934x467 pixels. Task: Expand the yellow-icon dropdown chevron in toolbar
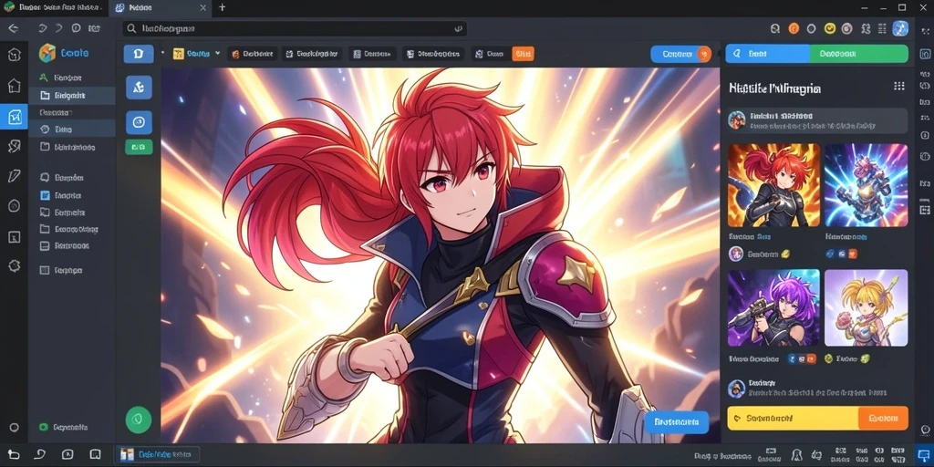(x=217, y=53)
